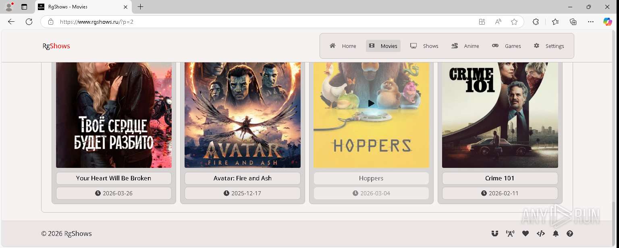View site information via the lock icon
Screen dimensions: 619x248
(51, 22)
